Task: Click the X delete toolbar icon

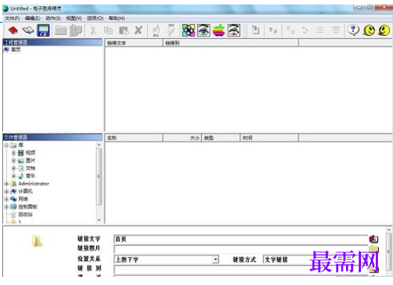Action: 138,31
